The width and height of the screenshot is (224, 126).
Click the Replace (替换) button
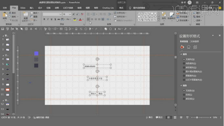tap(197, 17)
